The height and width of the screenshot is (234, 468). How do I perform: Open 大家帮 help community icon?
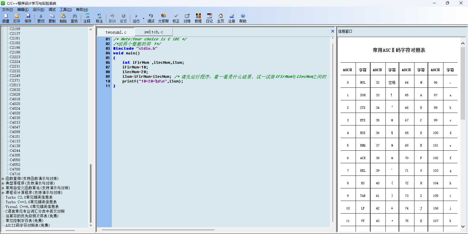[163, 18]
